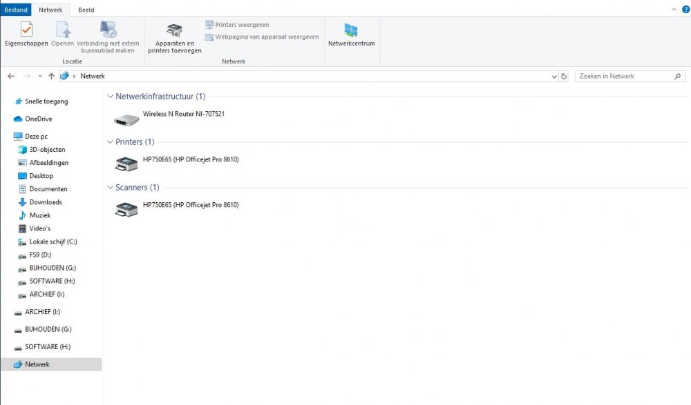Go back with the back arrow

coord(12,76)
